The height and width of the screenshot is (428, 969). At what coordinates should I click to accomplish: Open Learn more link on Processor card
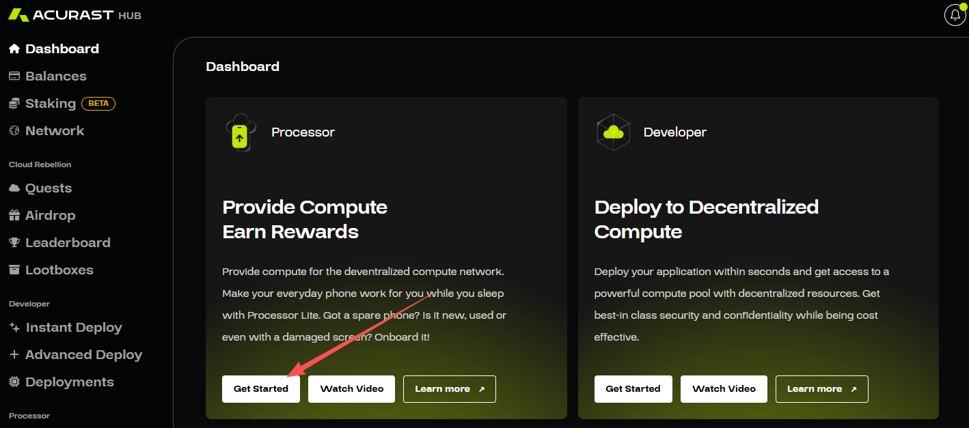449,389
